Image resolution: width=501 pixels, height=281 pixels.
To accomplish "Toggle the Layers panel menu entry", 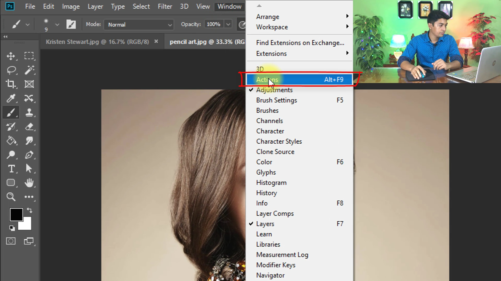I will coord(265,224).
